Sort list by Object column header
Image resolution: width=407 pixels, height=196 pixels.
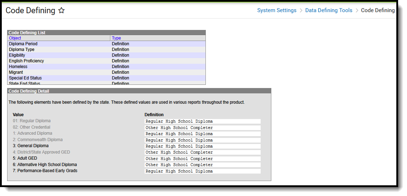pyautogui.click(x=15, y=38)
